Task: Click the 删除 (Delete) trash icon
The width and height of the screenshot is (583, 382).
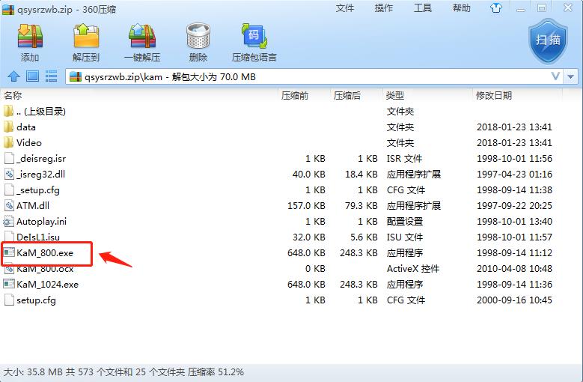Action: coord(198,42)
